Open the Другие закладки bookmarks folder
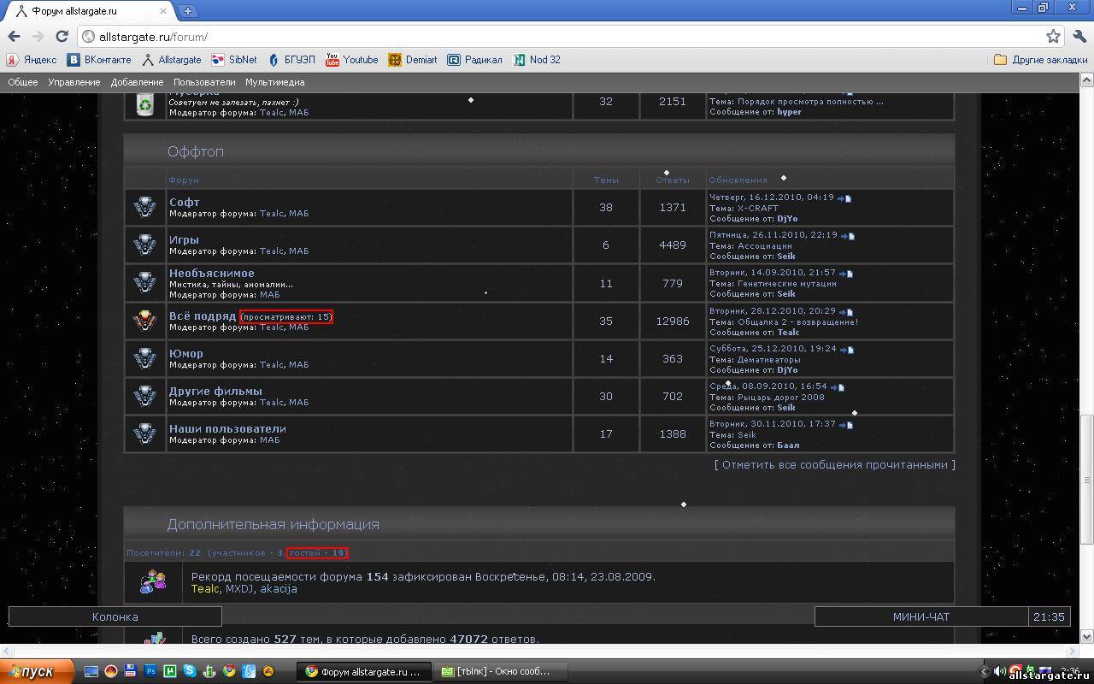 point(1041,60)
